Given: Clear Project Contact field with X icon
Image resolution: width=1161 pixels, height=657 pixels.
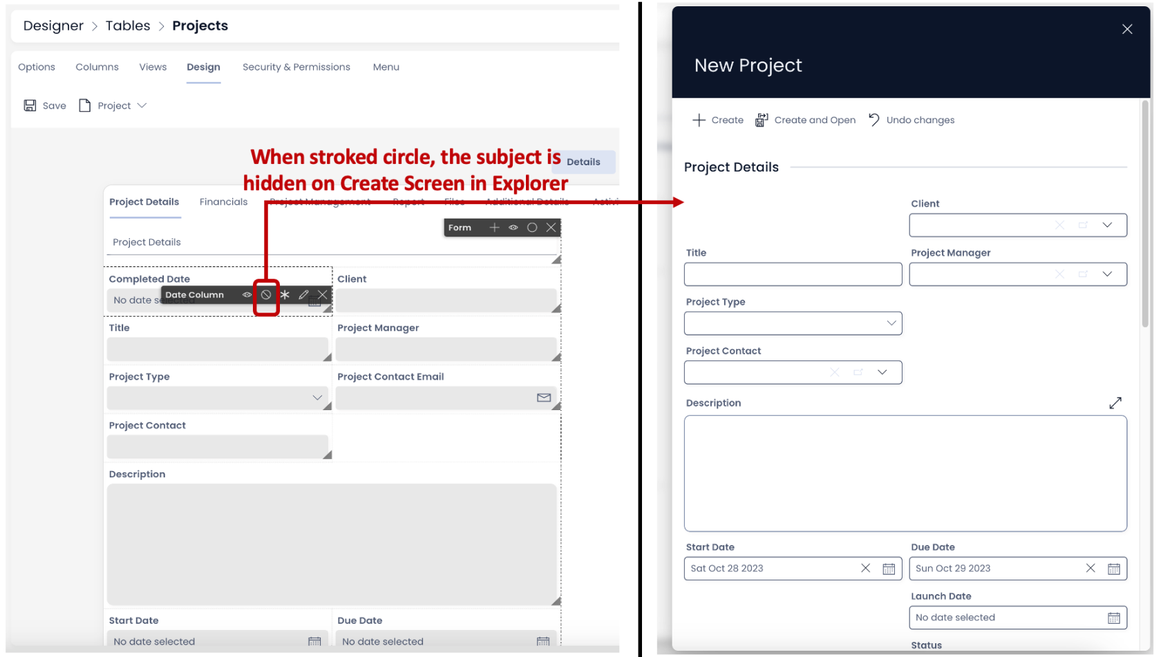Looking at the screenshot, I should click(834, 372).
